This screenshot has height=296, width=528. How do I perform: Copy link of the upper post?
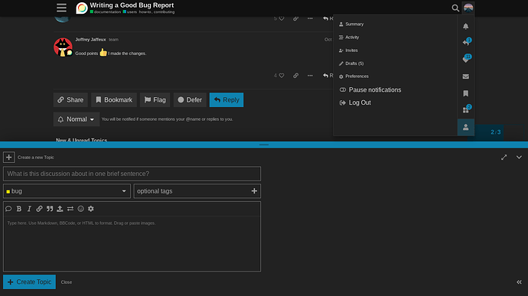pos(295,18)
